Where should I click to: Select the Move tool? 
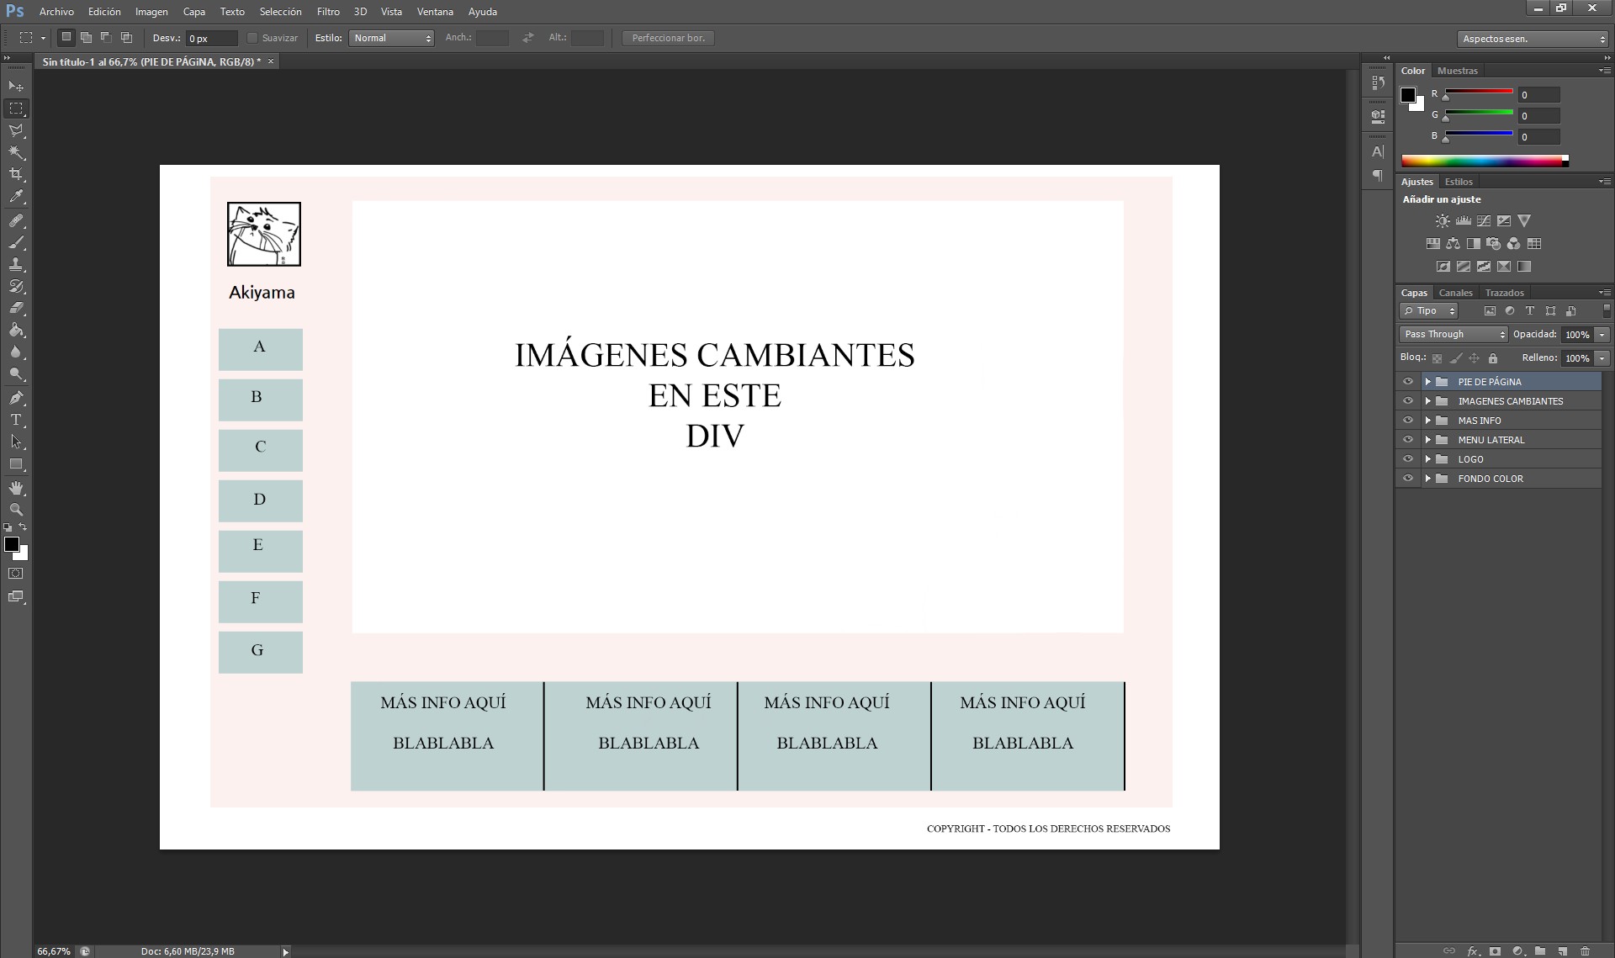pos(16,87)
